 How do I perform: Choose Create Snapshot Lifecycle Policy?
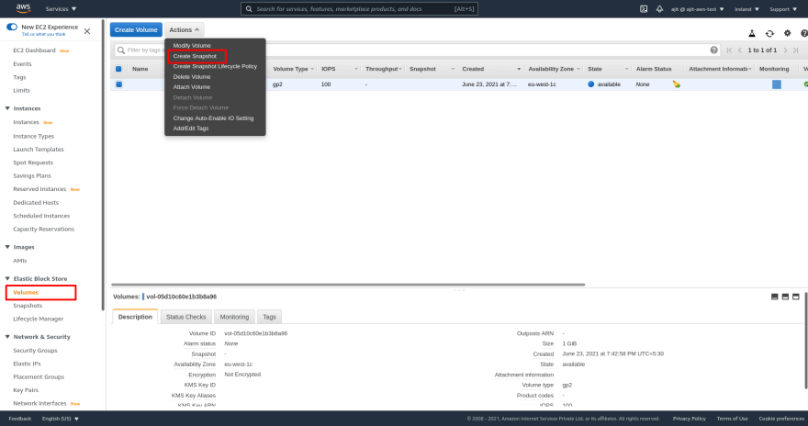pos(215,66)
